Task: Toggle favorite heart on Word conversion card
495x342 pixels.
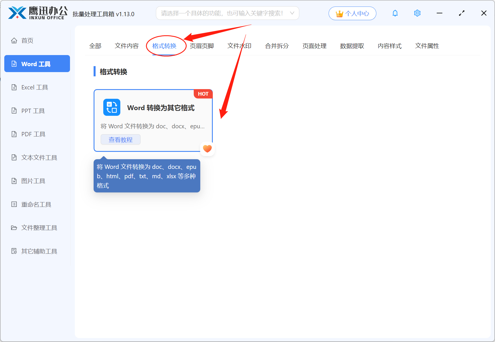Action: tap(207, 148)
